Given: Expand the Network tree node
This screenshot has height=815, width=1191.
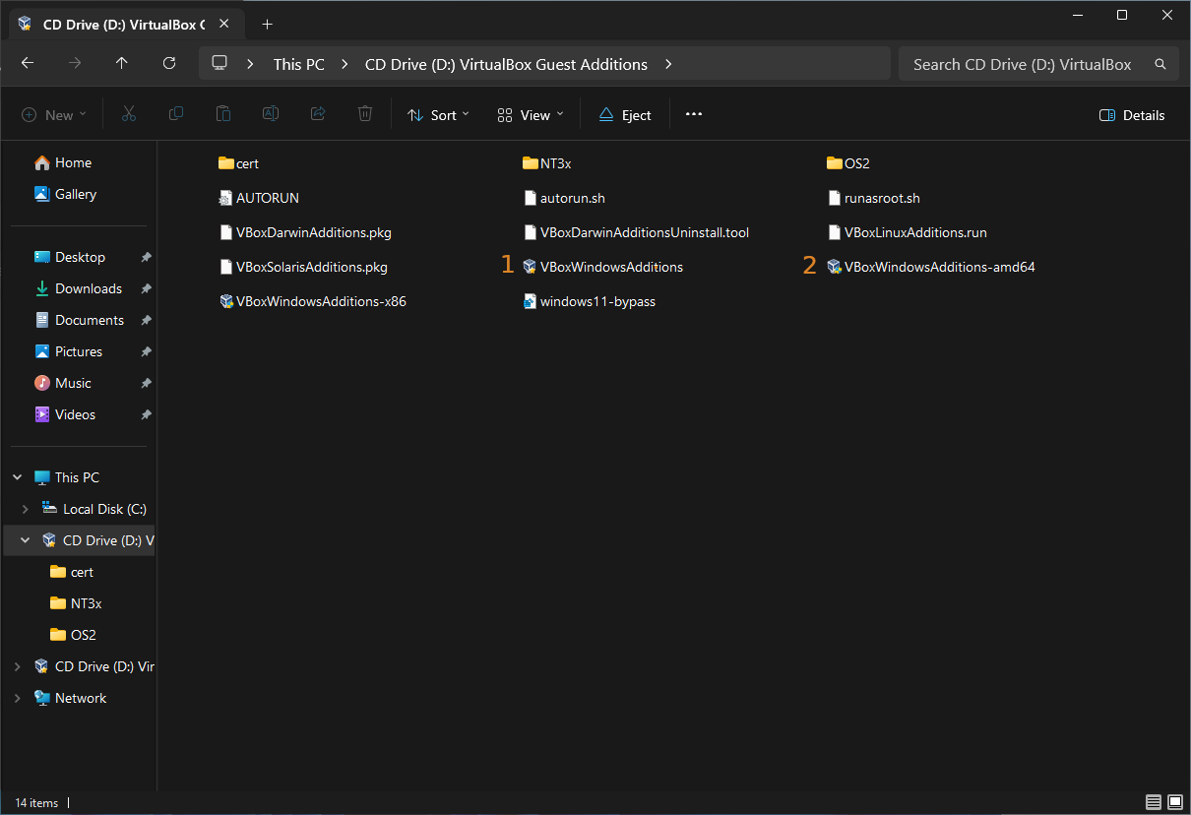Looking at the screenshot, I should coord(18,698).
